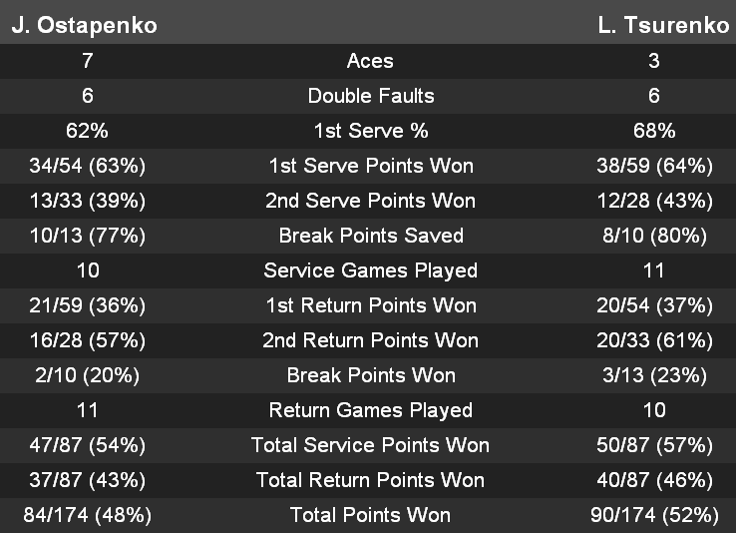Click the Total Points Won label
Image resolution: width=736 pixels, height=533 pixels.
tap(370, 515)
